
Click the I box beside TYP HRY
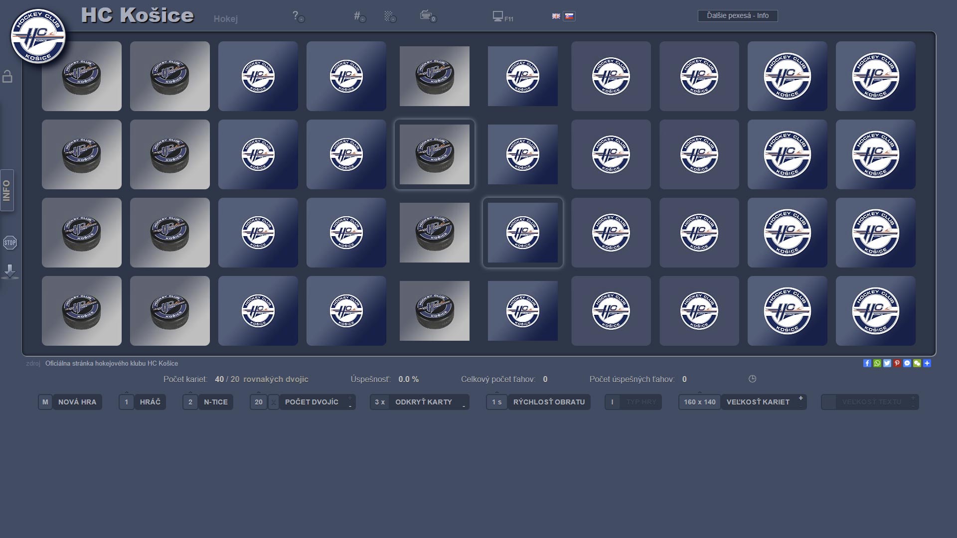(x=613, y=402)
